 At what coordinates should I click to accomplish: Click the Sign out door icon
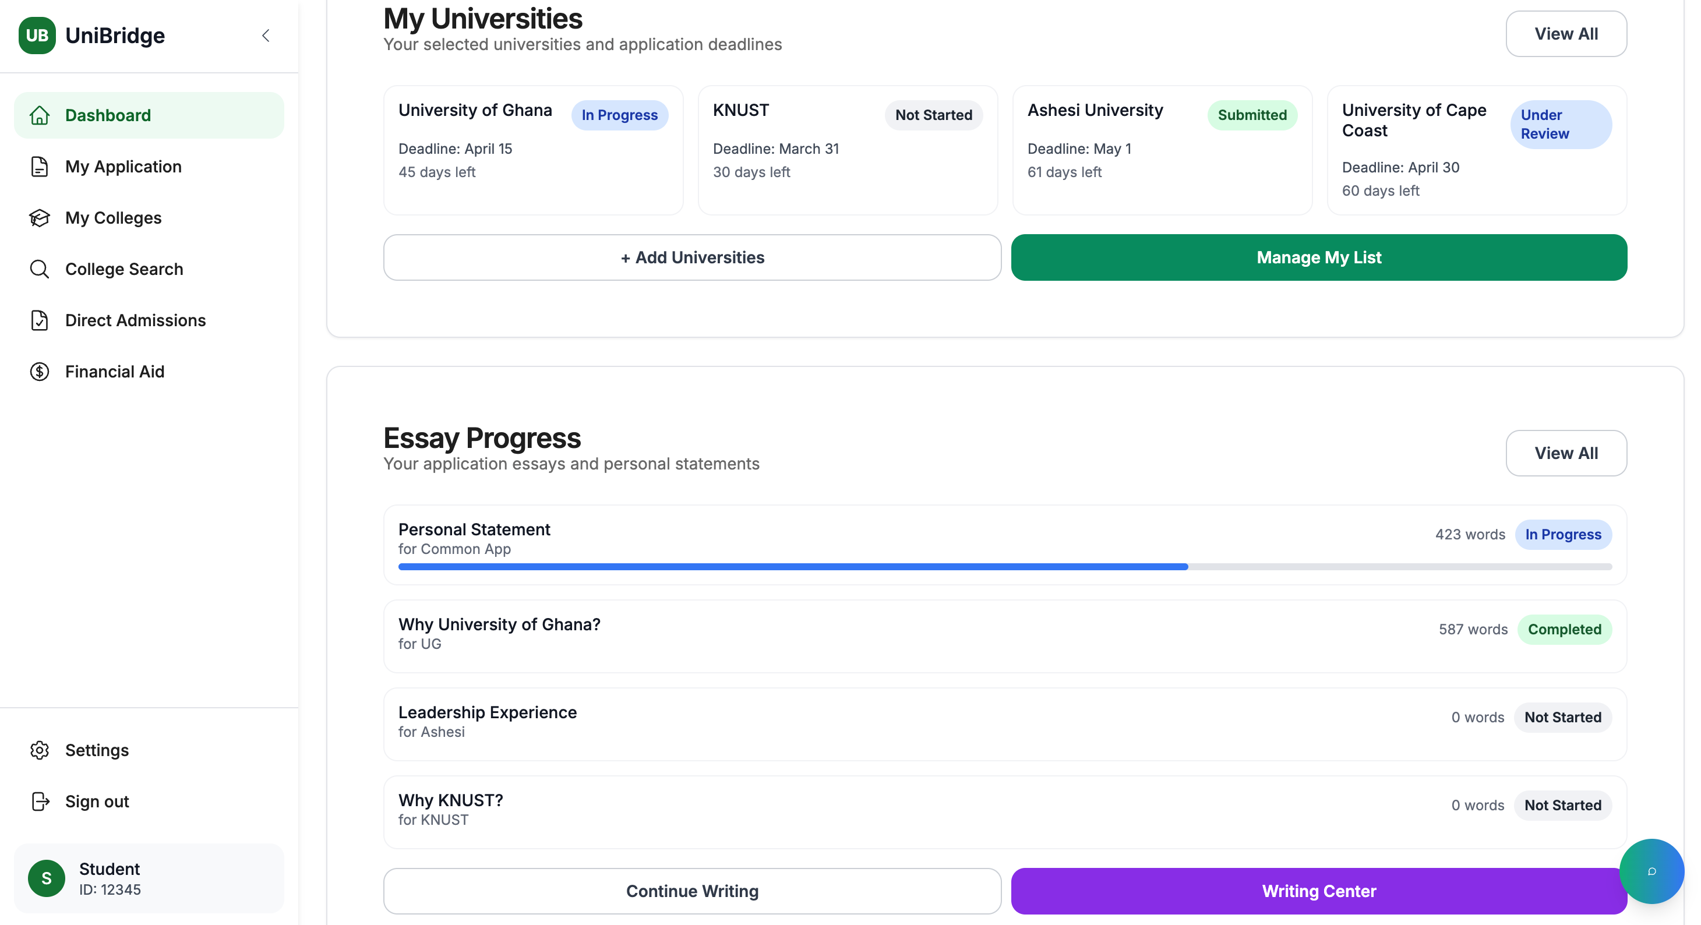(x=40, y=802)
